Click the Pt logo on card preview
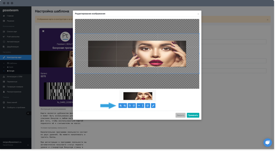The width and height of the screenshot is (276, 151). [x=65, y=36]
